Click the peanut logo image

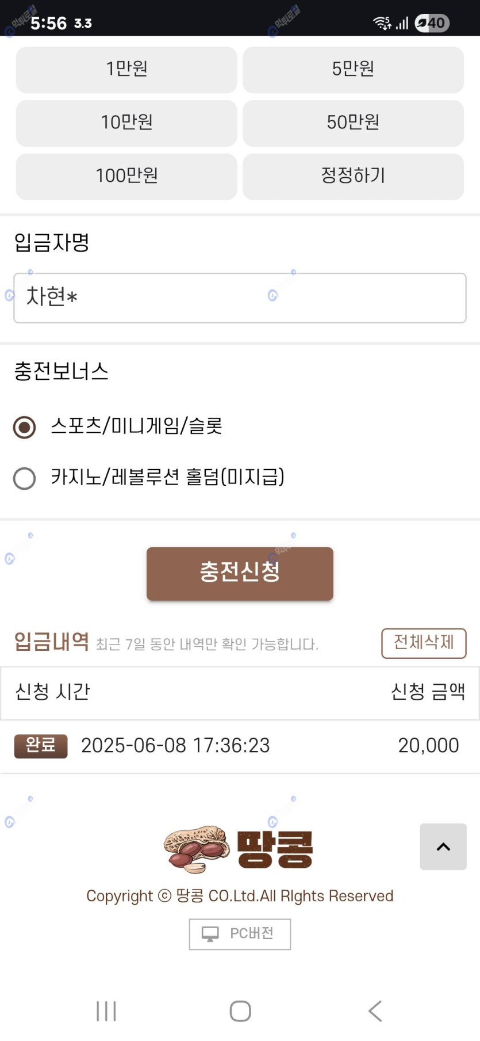(x=195, y=849)
